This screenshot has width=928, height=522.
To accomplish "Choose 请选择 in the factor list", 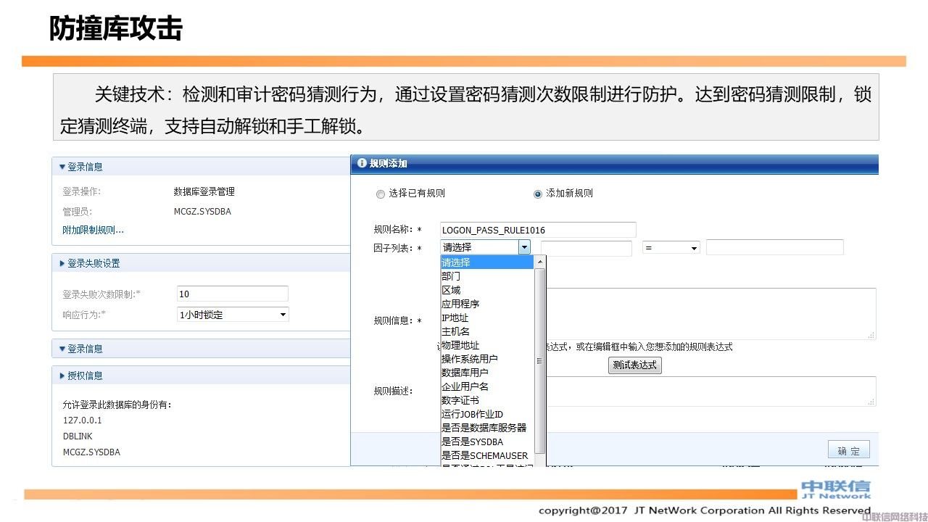I will point(487,262).
